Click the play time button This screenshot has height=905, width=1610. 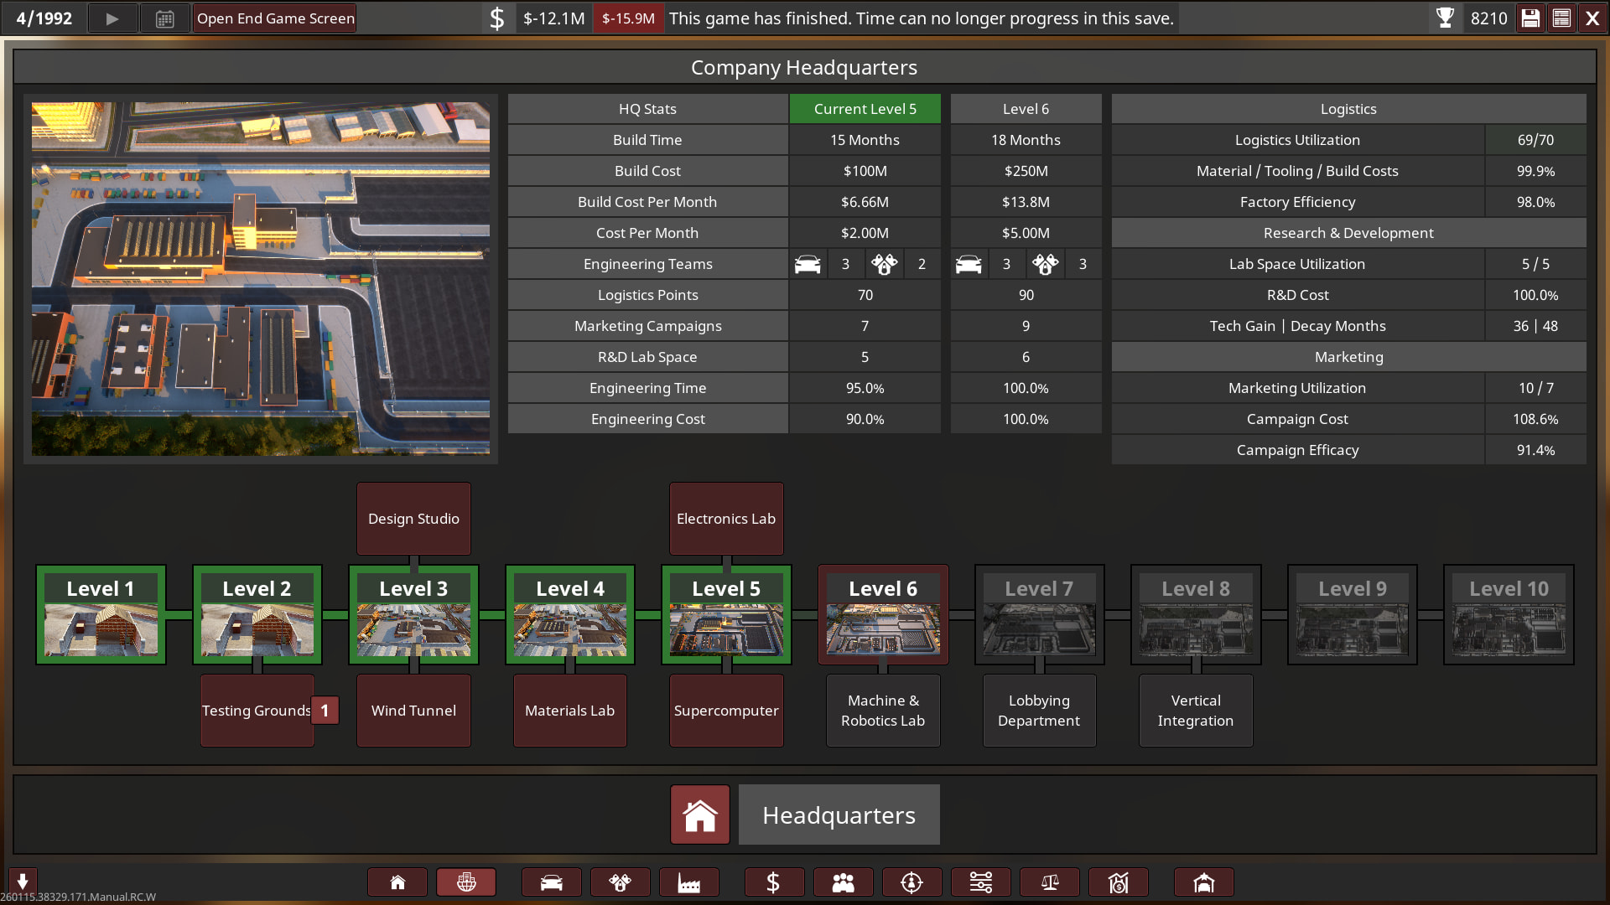[112, 18]
